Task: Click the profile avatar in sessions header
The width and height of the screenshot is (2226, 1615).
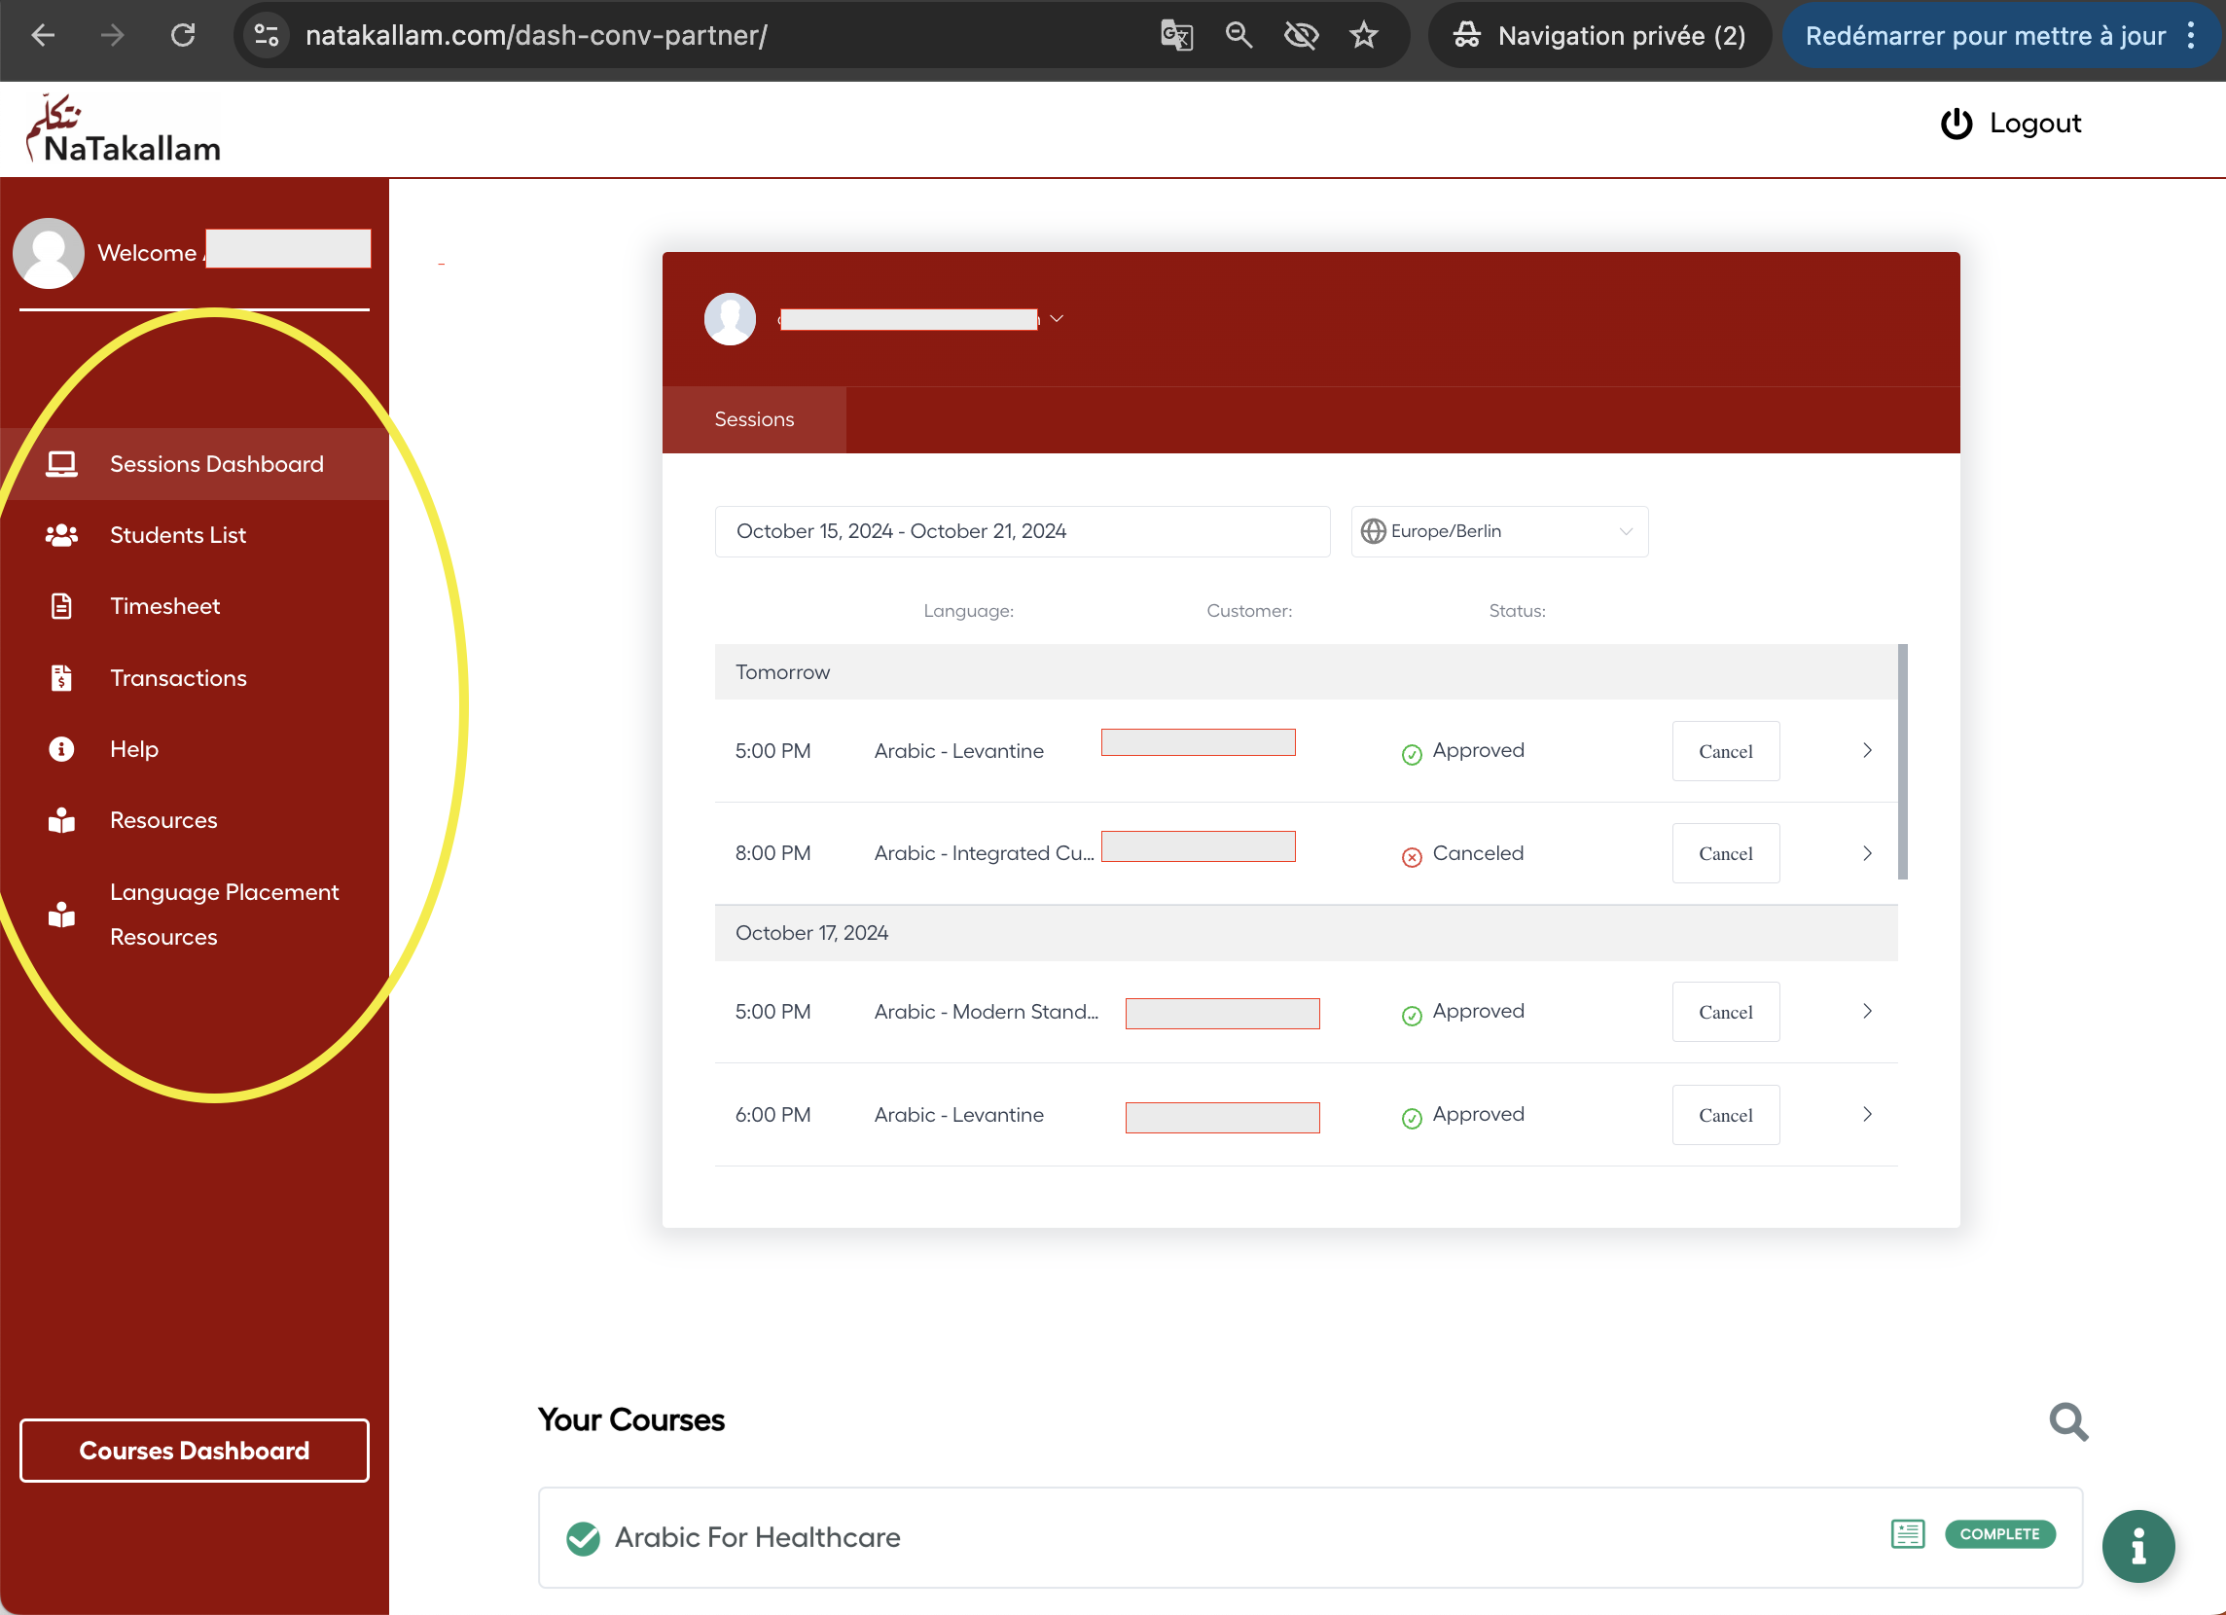Action: 731,319
